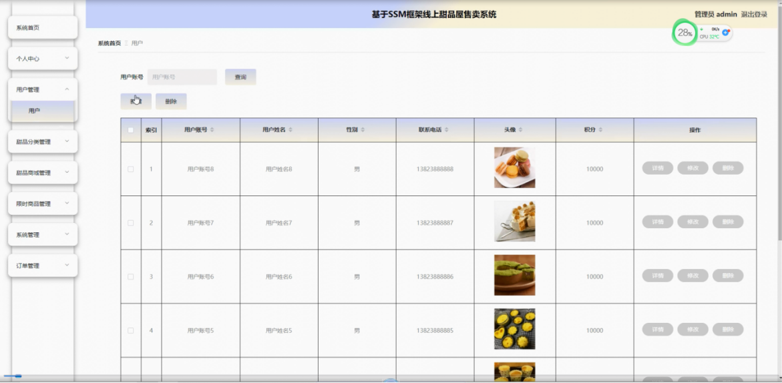
Task: Click the macaron avatar thumbnail in row 1
Action: coord(515,167)
